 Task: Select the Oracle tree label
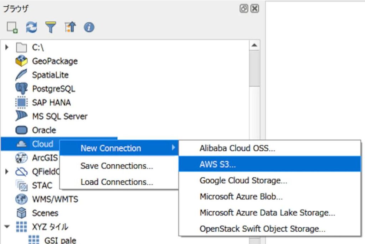pos(44,130)
